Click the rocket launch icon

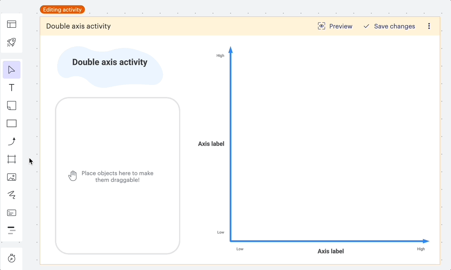[11, 42]
